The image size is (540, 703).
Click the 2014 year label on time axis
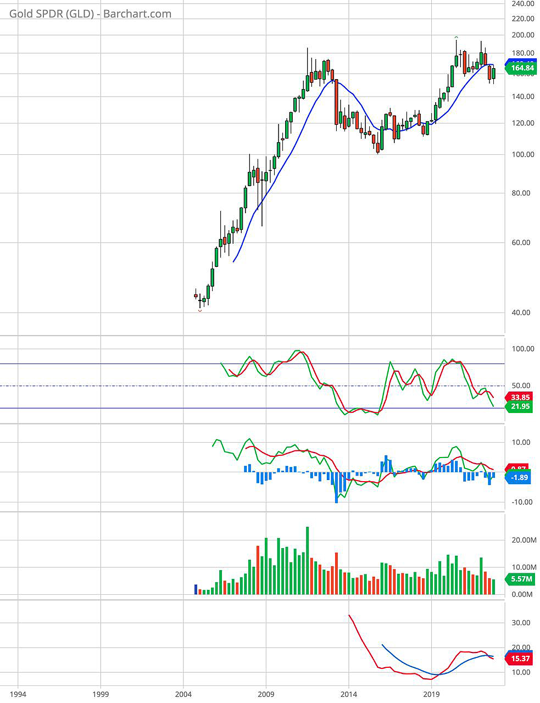pos(348,693)
